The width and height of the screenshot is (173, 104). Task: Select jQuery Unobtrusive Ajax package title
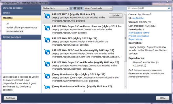tap(79, 74)
